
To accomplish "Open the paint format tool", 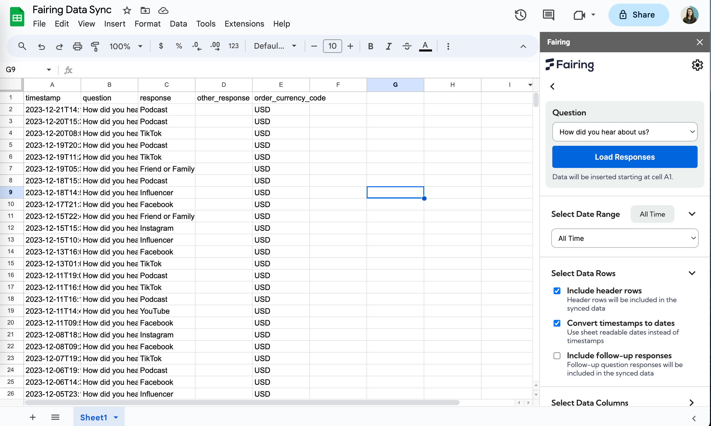I will (95, 46).
